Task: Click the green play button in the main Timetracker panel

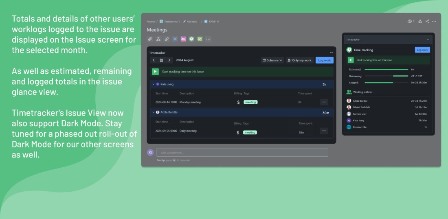Action: (155, 72)
